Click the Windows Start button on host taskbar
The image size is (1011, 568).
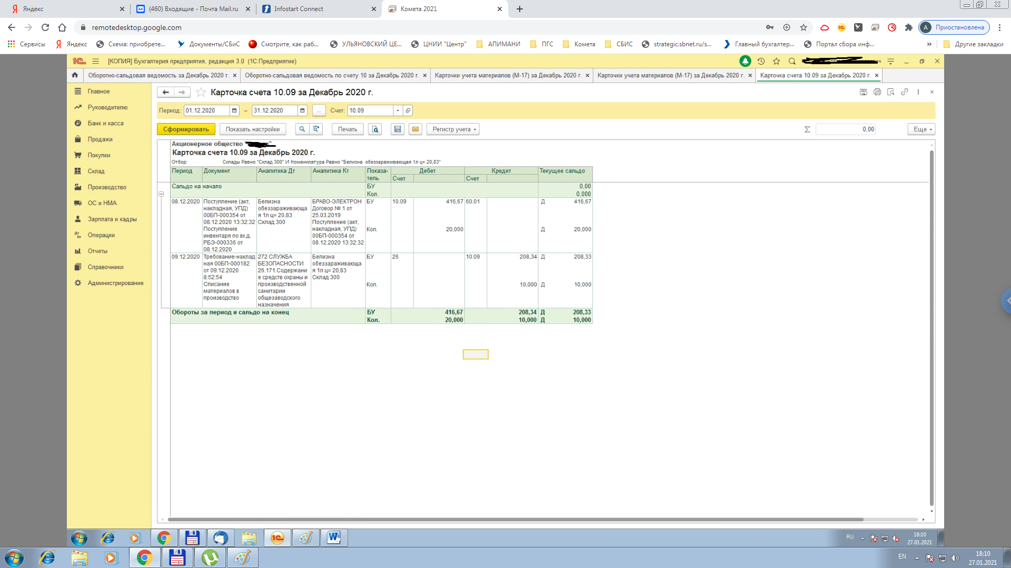point(14,557)
